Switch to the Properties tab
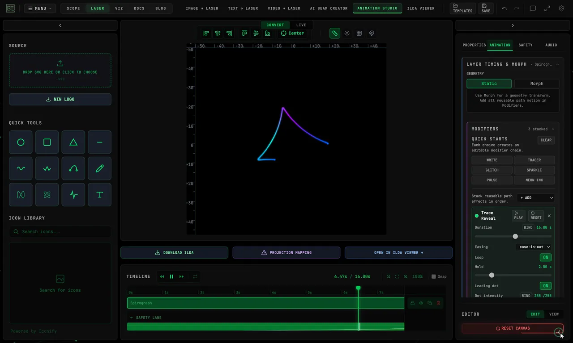 point(474,45)
